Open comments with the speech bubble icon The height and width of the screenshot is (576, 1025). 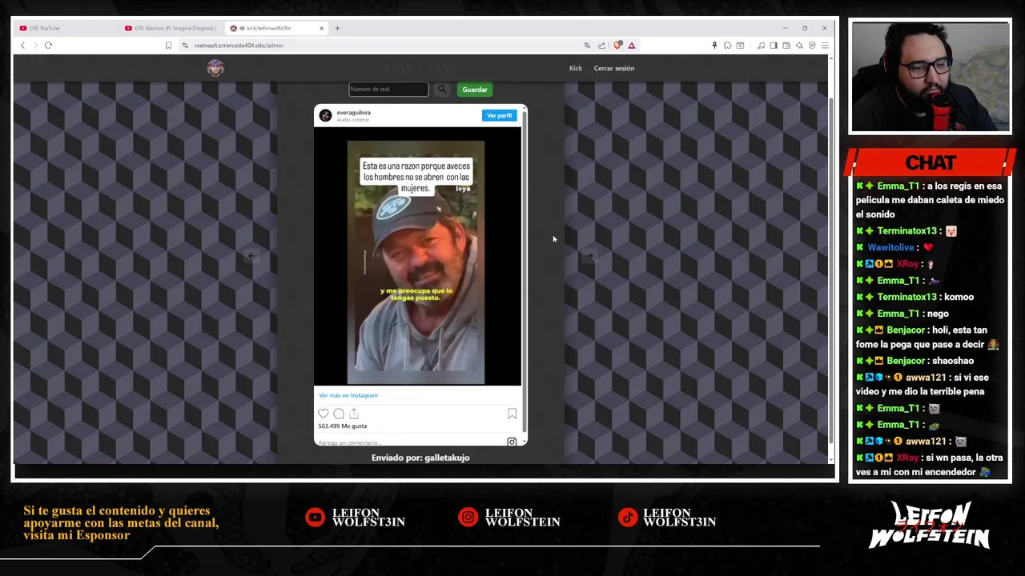pyautogui.click(x=339, y=414)
